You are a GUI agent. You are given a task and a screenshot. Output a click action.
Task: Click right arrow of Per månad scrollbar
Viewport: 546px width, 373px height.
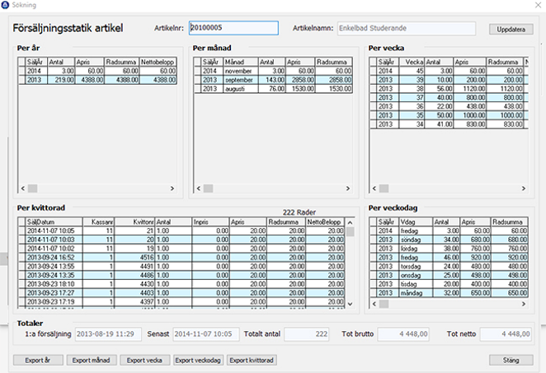point(348,189)
